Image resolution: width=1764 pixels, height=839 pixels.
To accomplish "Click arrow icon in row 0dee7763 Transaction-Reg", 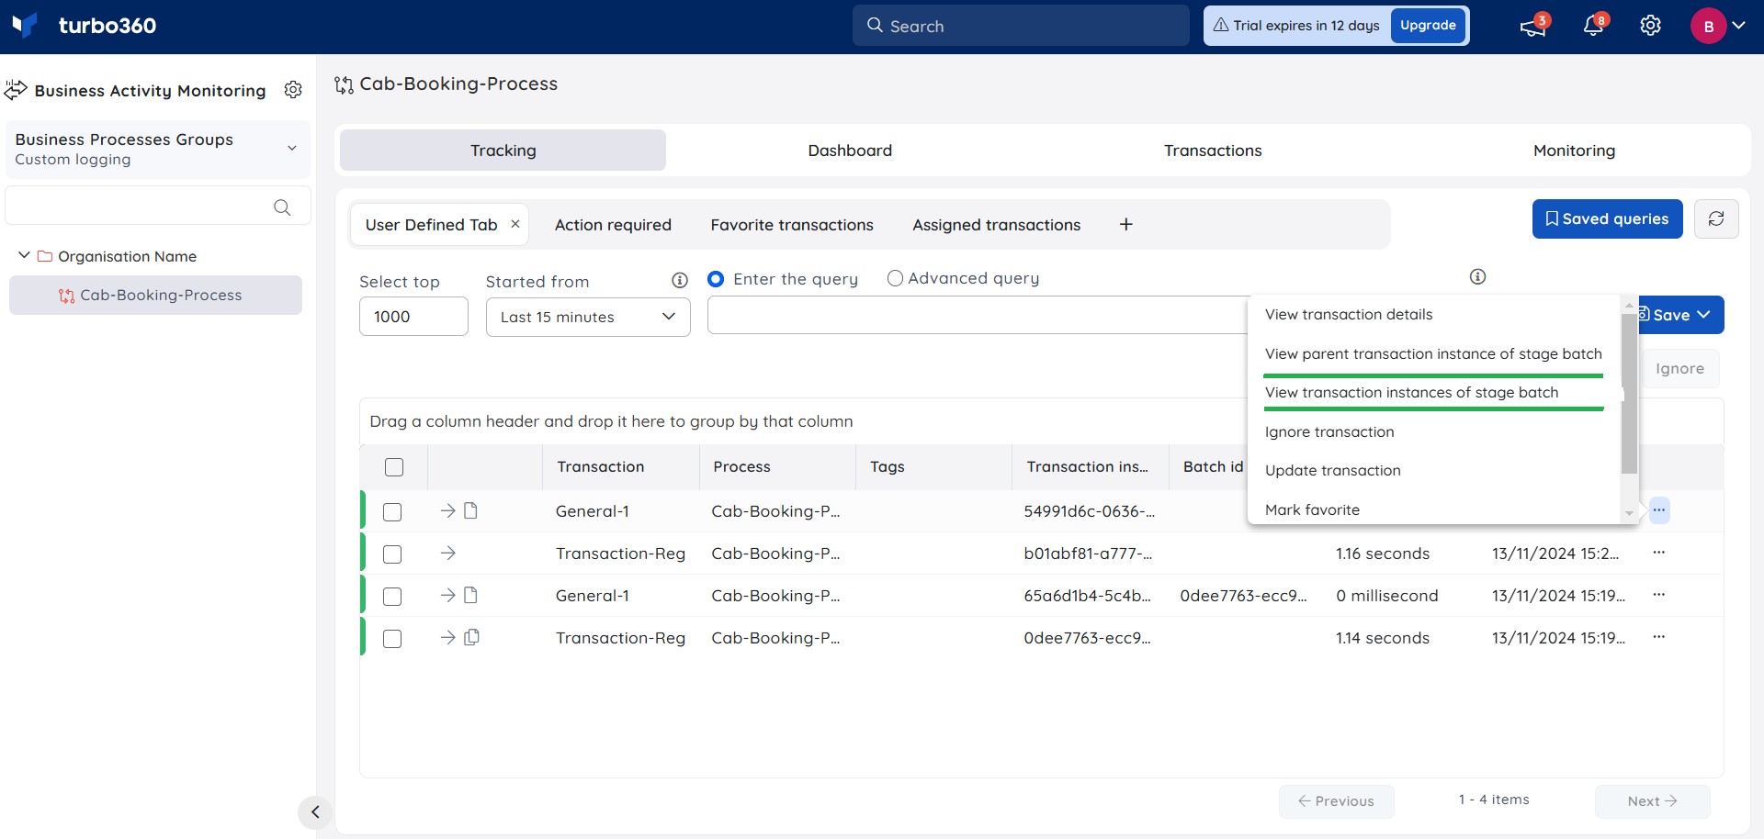I will tap(447, 637).
